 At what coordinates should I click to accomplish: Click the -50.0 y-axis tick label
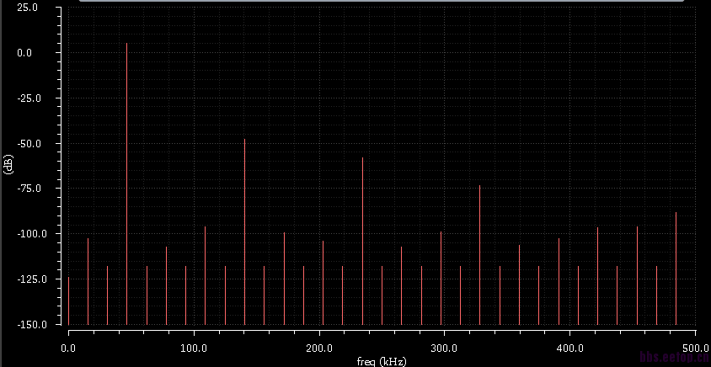coord(27,144)
